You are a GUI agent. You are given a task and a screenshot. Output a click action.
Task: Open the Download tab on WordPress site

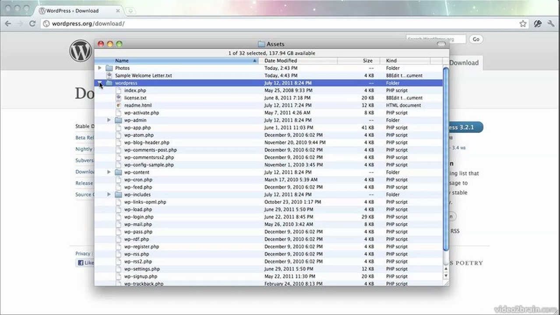pyautogui.click(x=464, y=63)
